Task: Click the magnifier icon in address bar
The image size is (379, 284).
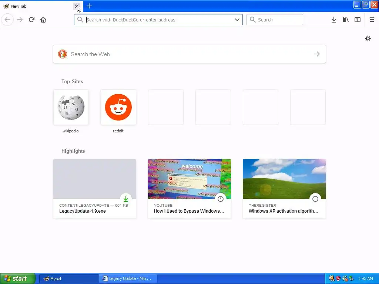Action: (80, 20)
